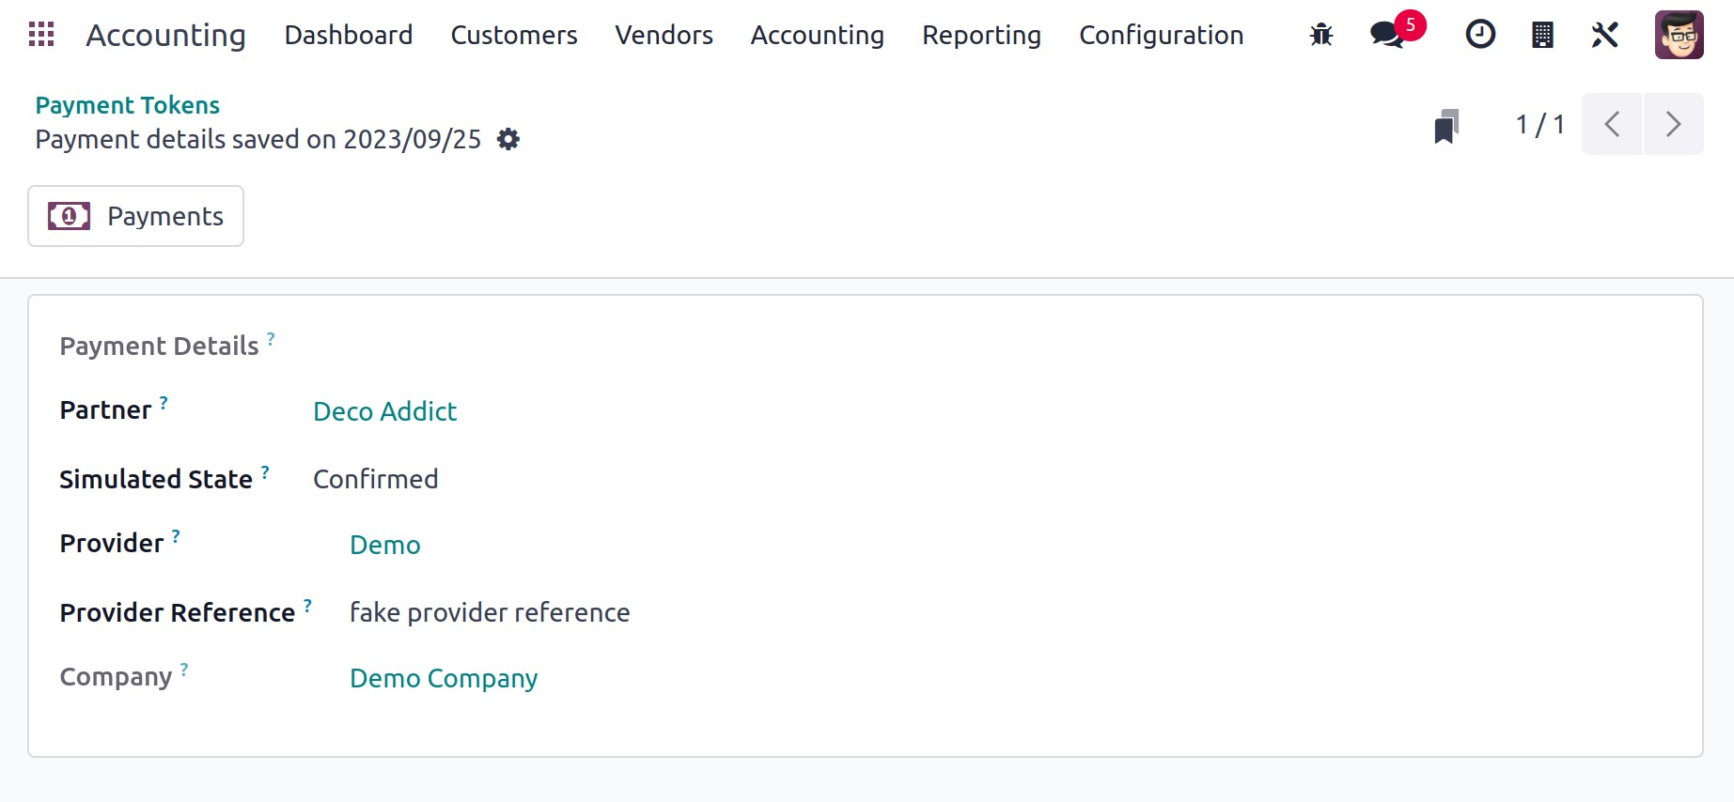
Task: Open the Customers menu
Action: point(514,35)
